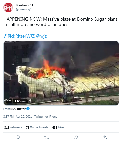Image resolution: width=122 pixels, height=142 pixels.
Task: Open the share tweet icon
Action: 105,137
